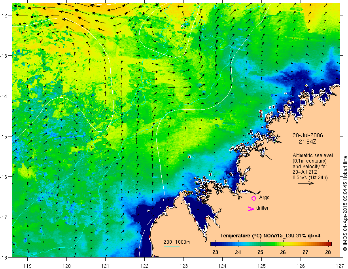Click the magenta drifter arrowhead legend symbol
Image resolution: width=348 pixels, height=269 pixels.
pyautogui.click(x=251, y=208)
